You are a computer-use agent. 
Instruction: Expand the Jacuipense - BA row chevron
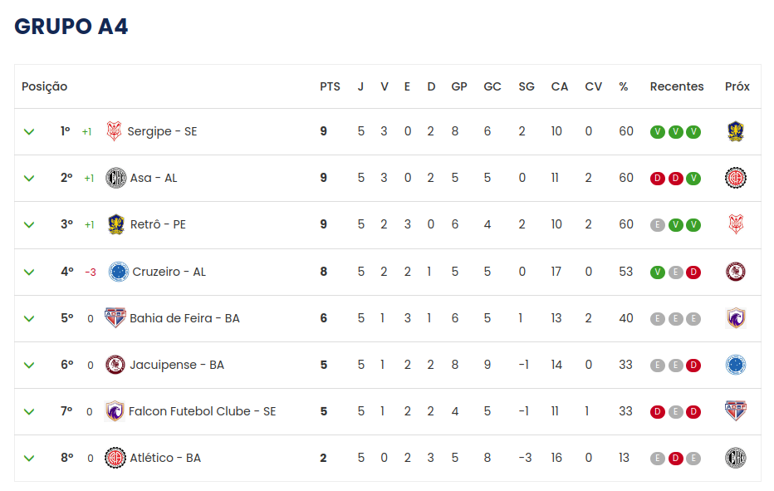coord(29,366)
